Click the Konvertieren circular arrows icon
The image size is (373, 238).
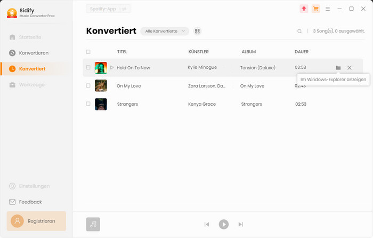12,53
